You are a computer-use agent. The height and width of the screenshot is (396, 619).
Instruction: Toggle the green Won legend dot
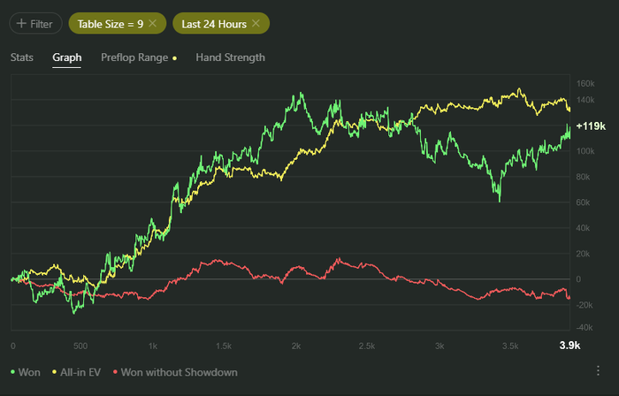12,372
